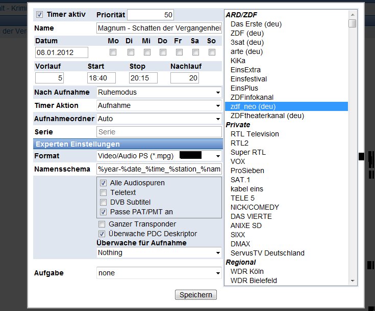Open the Nach Aufnahme dropdown
This screenshot has width=375, height=311.
(159, 92)
